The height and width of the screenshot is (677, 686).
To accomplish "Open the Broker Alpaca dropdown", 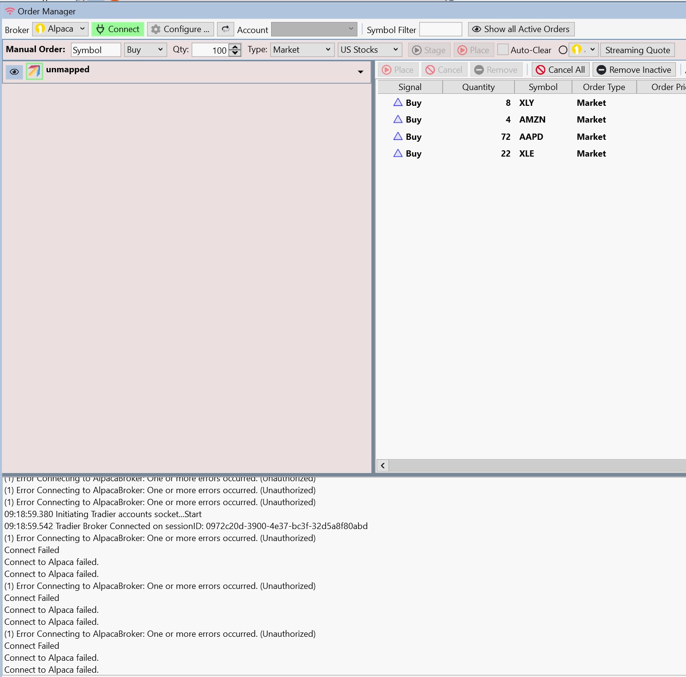I will coord(60,29).
